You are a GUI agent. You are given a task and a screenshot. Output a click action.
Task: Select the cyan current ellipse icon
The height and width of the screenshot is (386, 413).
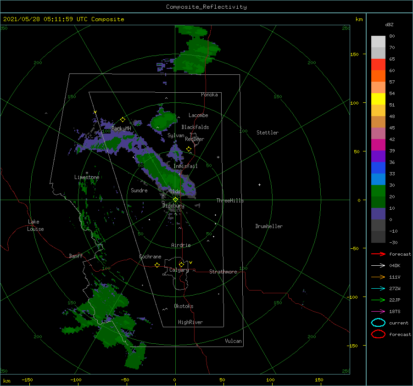click(378, 323)
